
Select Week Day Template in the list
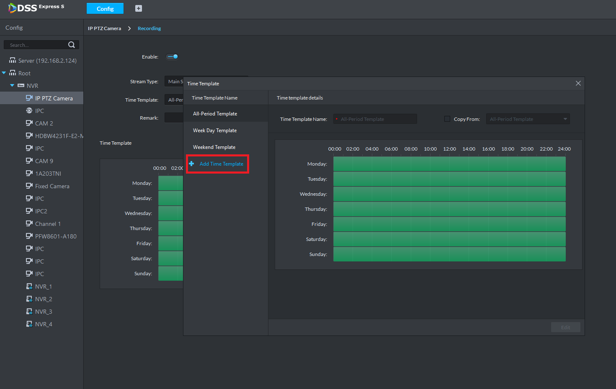pyautogui.click(x=226, y=131)
